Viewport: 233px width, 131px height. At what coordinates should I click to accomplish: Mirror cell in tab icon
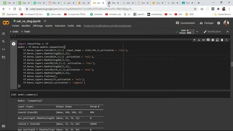217,40
